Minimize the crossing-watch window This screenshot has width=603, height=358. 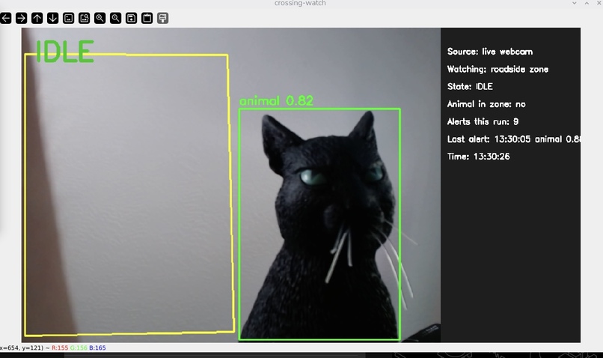574,3
